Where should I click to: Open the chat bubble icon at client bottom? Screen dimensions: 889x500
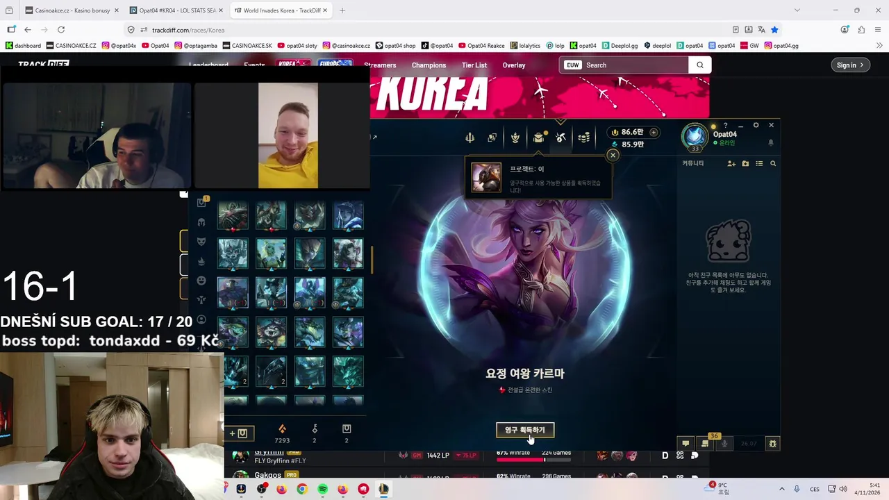tap(686, 443)
